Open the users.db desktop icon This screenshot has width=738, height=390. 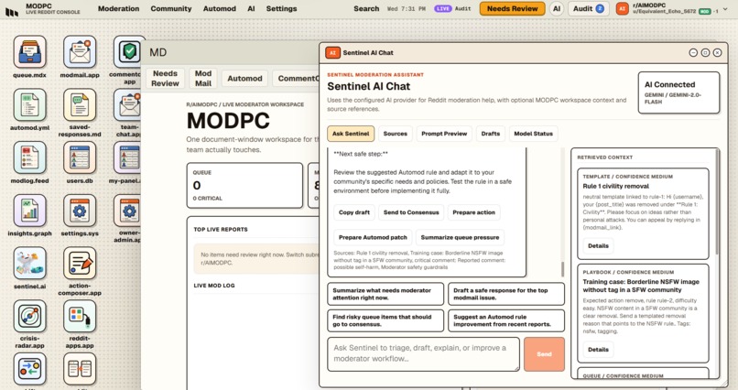pyautogui.click(x=80, y=157)
